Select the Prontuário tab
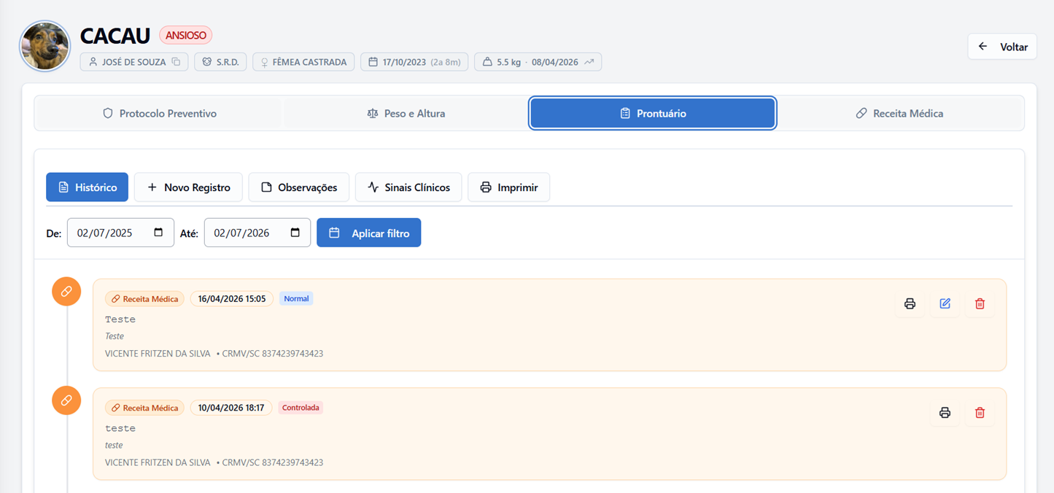Viewport: 1054px width, 493px height. [x=653, y=114]
